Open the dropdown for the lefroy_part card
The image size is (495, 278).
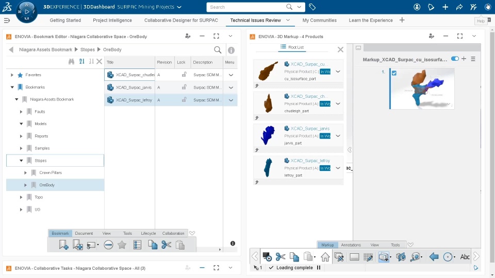pos(338,168)
